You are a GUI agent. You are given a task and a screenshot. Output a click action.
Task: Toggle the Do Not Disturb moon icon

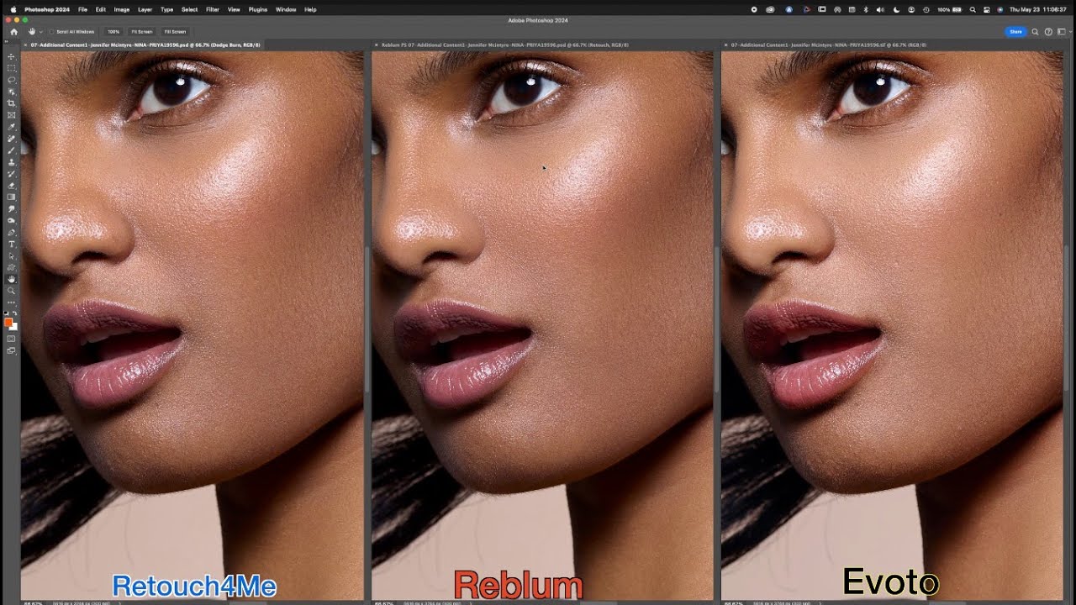[897, 9]
